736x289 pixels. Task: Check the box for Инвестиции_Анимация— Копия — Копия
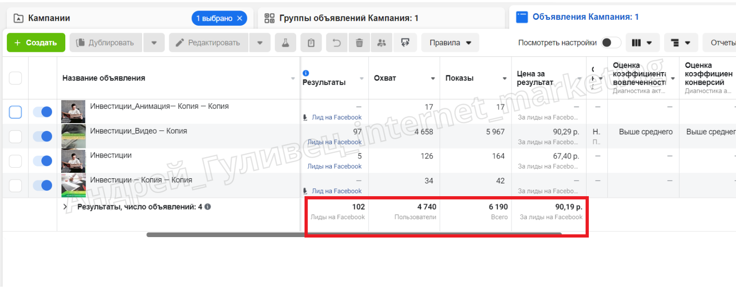(x=16, y=112)
